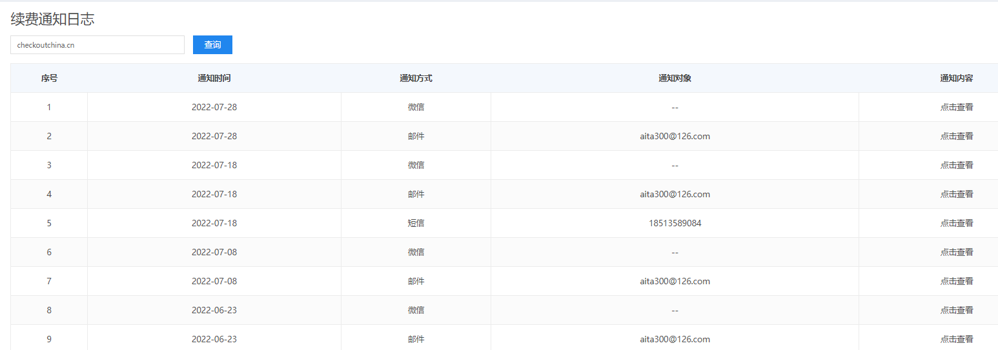Open 点击查看 link in row 1

point(956,108)
